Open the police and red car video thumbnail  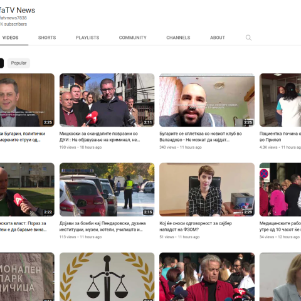107,189
